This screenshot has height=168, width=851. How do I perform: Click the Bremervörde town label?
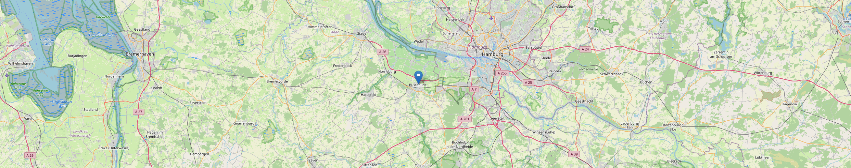[x=277, y=82]
